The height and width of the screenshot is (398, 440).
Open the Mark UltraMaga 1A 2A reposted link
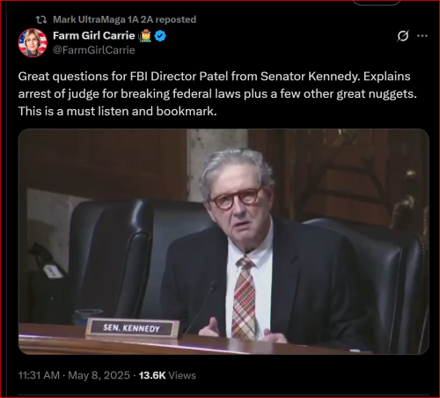124,19
